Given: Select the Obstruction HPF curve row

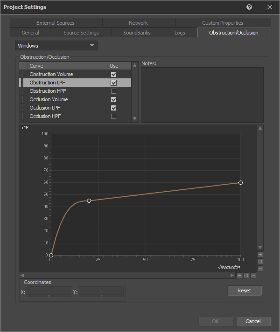Looking at the screenshot, I should [75, 91].
